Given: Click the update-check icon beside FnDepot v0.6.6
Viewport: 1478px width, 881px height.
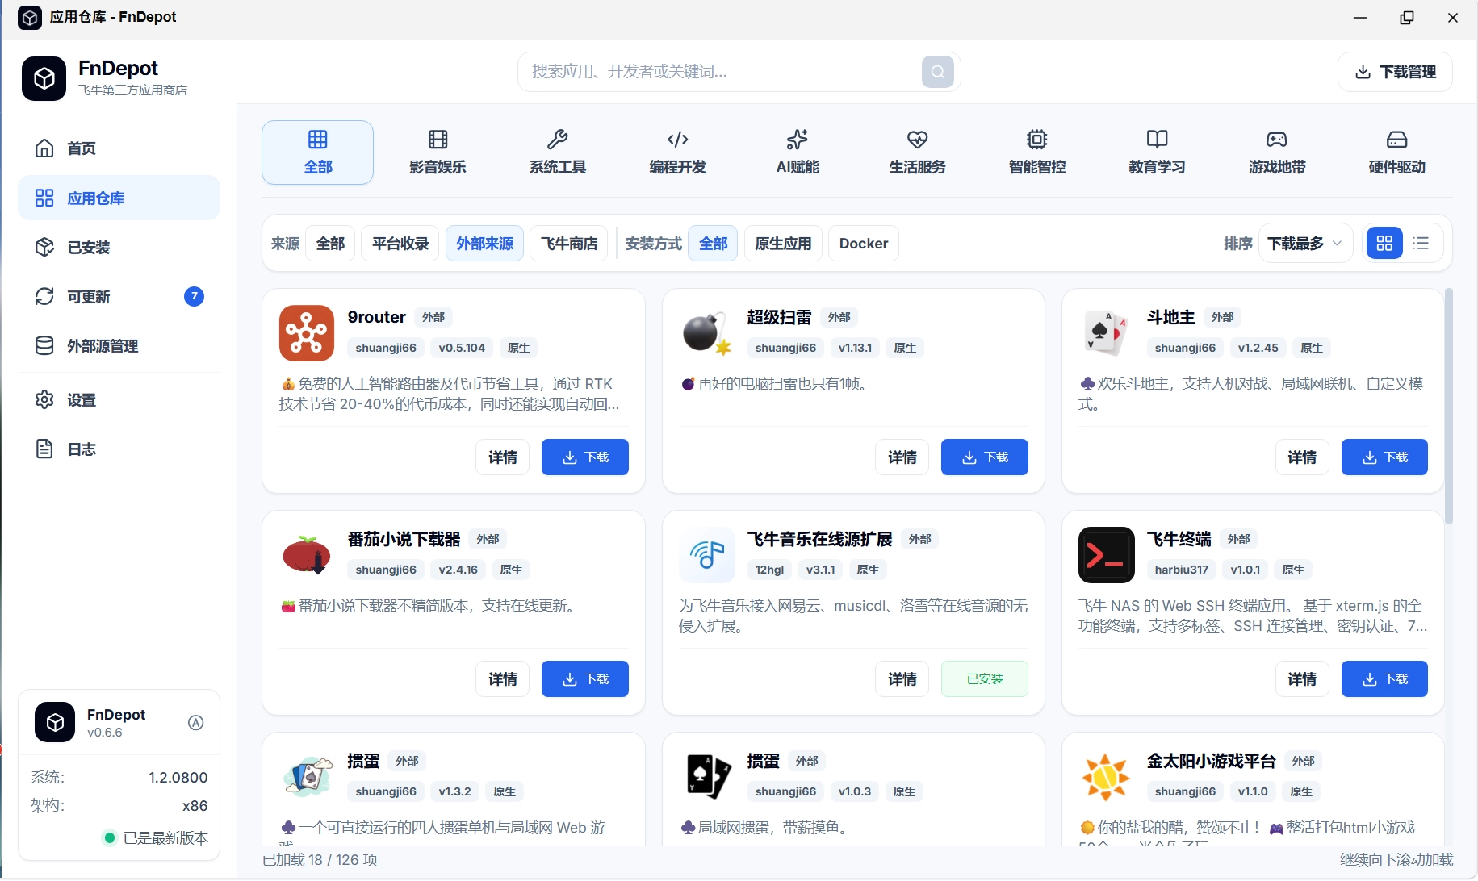Looking at the screenshot, I should coord(195,723).
